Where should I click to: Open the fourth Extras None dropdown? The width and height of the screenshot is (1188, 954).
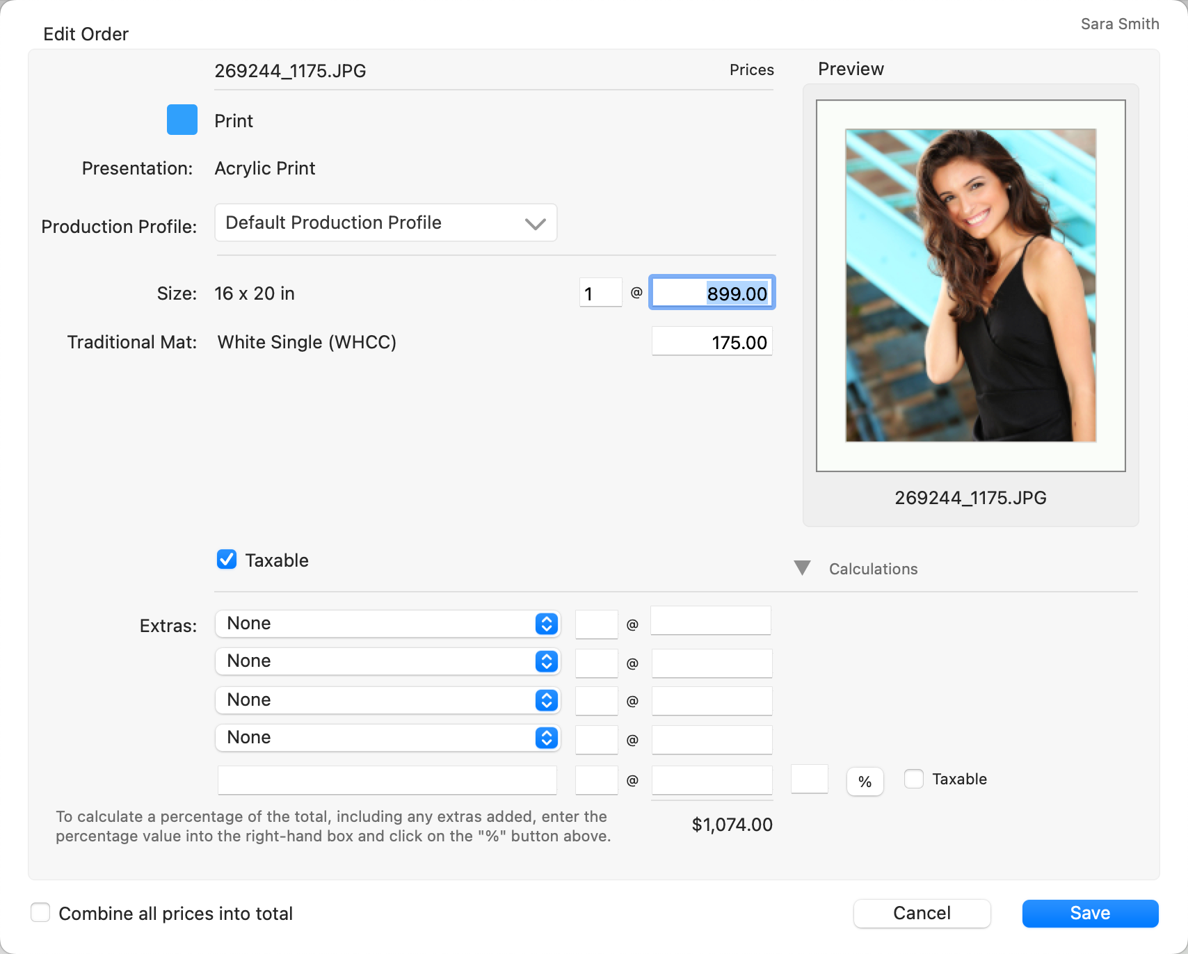pyautogui.click(x=387, y=738)
